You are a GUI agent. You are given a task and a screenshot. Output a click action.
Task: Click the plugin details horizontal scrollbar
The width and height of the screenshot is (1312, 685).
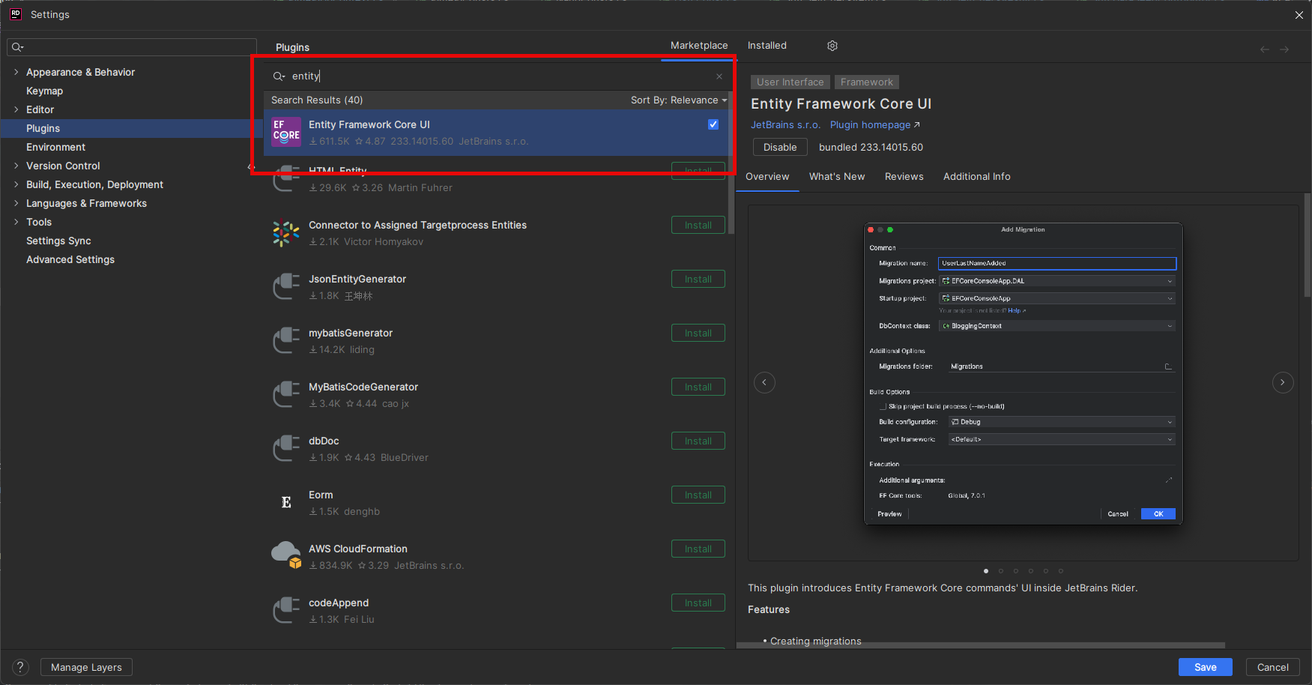click(981, 645)
